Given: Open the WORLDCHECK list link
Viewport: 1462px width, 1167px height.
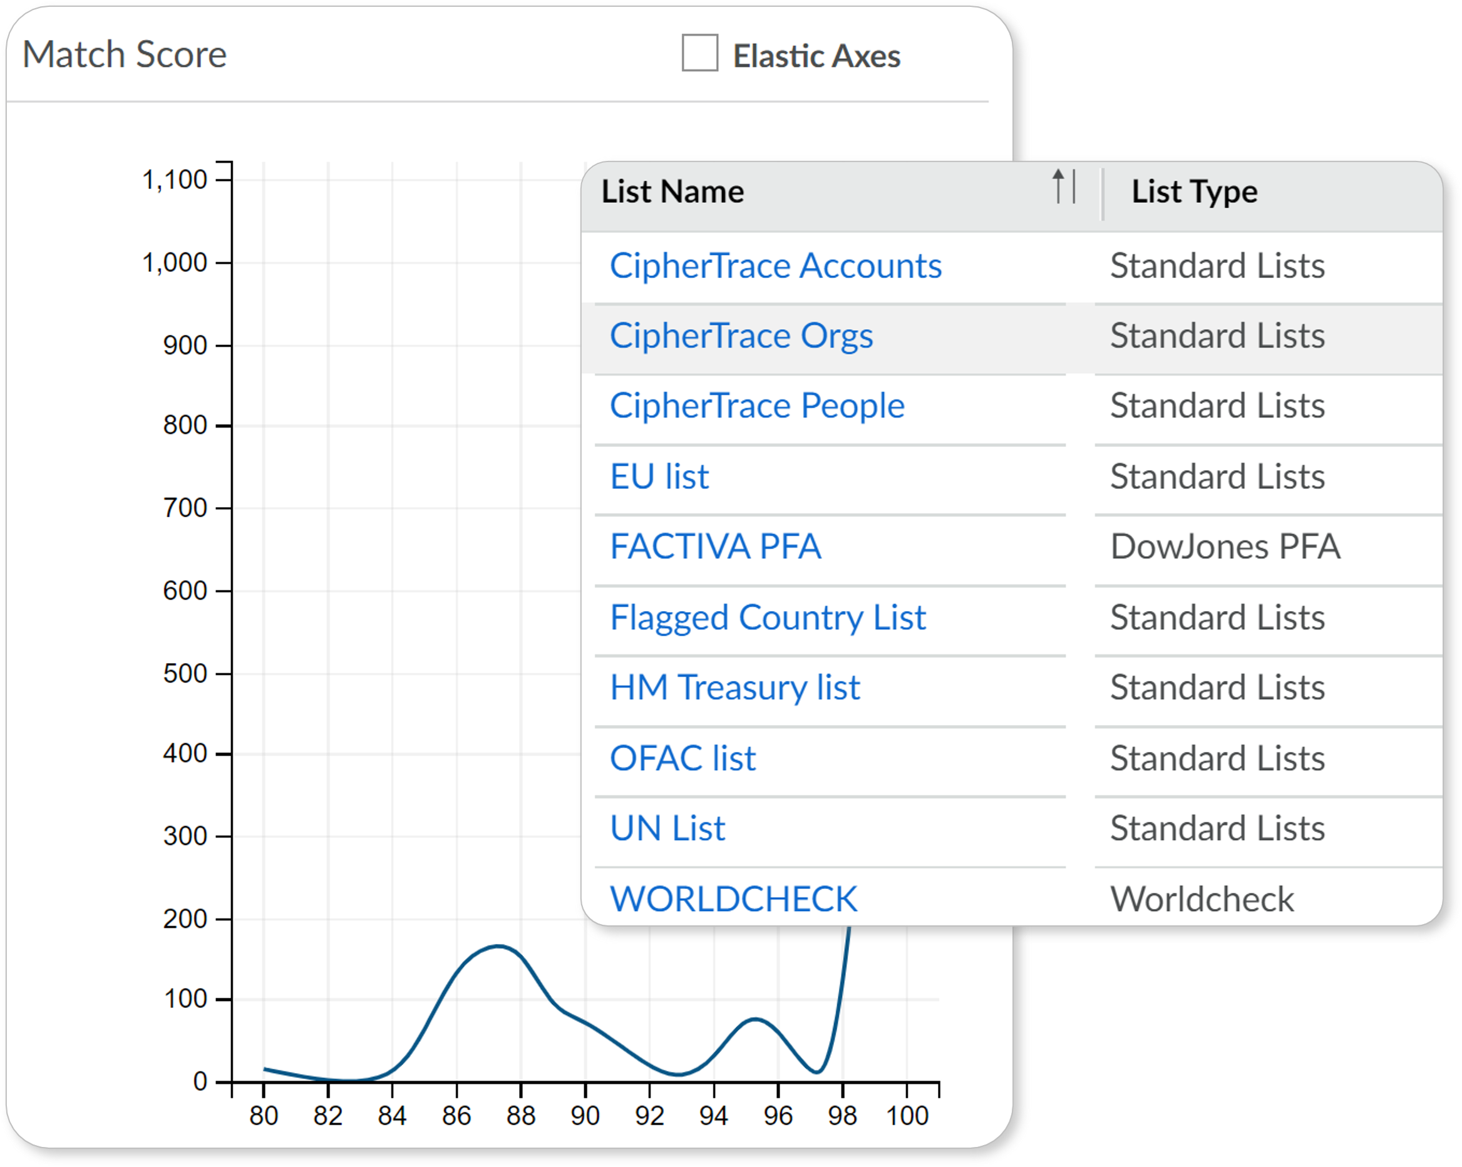Looking at the screenshot, I should click(x=733, y=899).
